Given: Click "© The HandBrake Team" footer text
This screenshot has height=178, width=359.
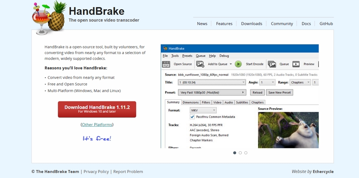Looking at the screenshot, I should tap(55, 172).
